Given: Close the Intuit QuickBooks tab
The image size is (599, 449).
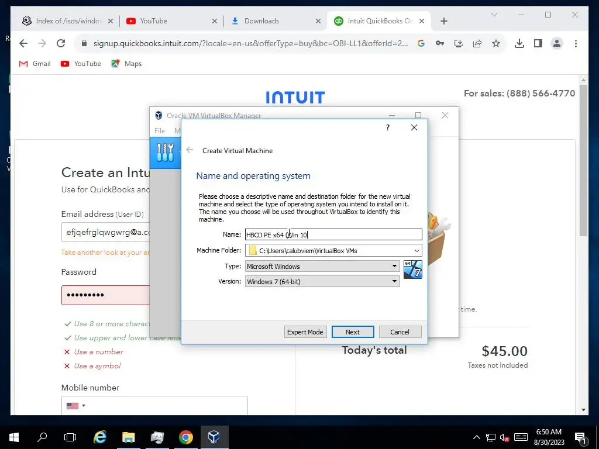Looking at the screenshot, I should pyautogui.click(x=422, y=21).
